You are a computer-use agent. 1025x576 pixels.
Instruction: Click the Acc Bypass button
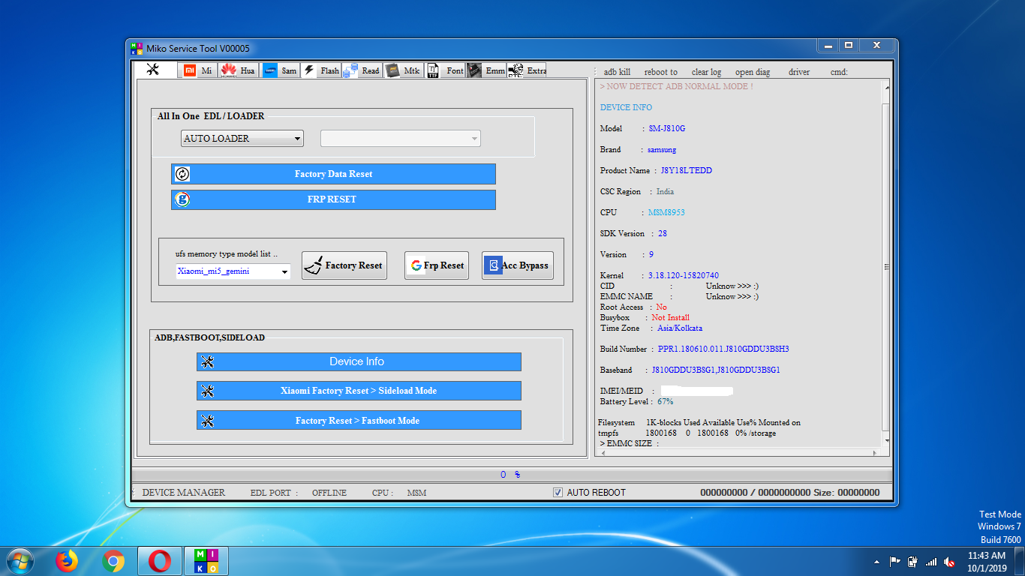[517, 265]
